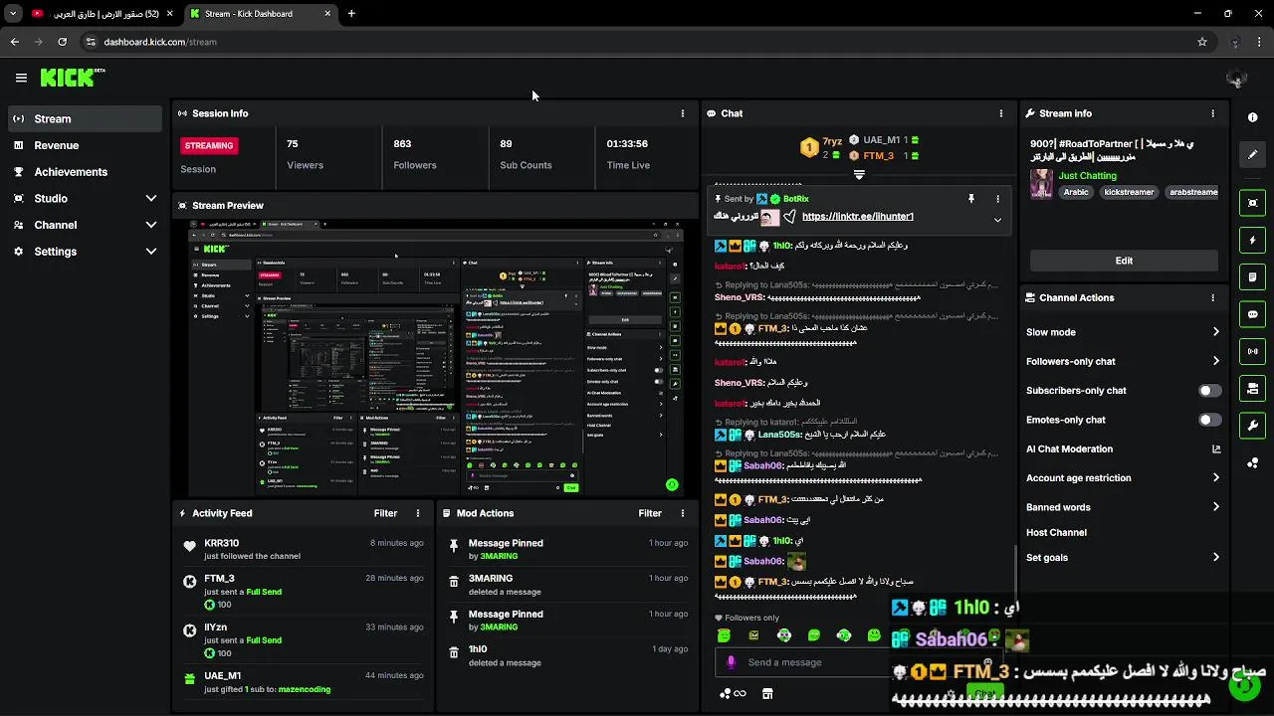Open Chat panel three-dot menu
Screen dimensions: 1274x716
tap(1001, 113)
